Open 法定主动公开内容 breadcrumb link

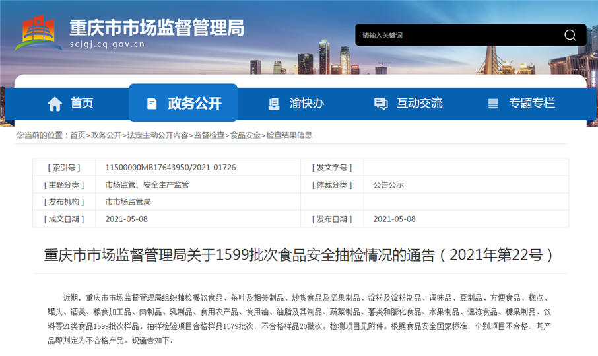pyautogui.click(x=158, y=135)
